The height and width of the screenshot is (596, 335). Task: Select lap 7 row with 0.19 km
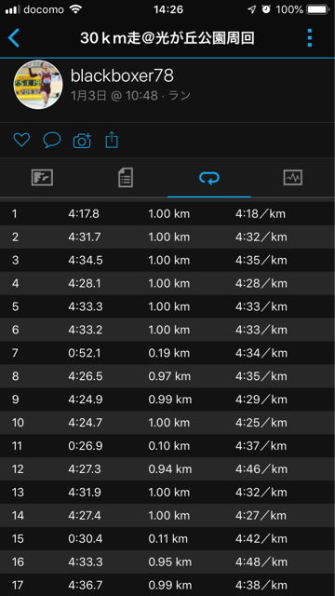point(167,353)
